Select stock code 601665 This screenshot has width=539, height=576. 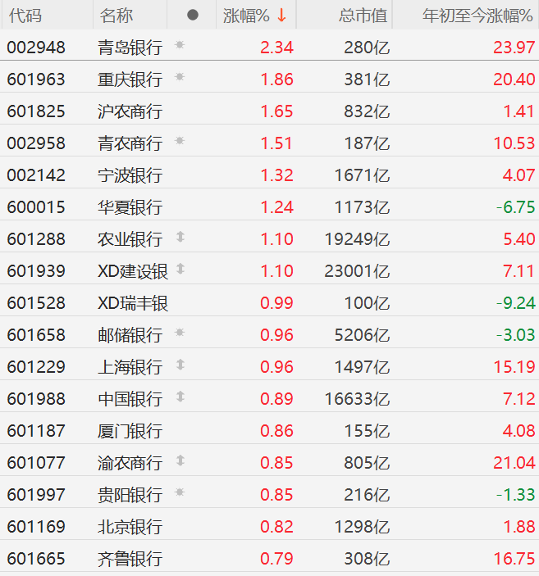click(x=36, y=559)
